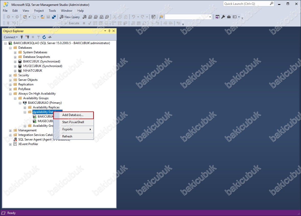Click the New Query toolbar button

(69, 17)
